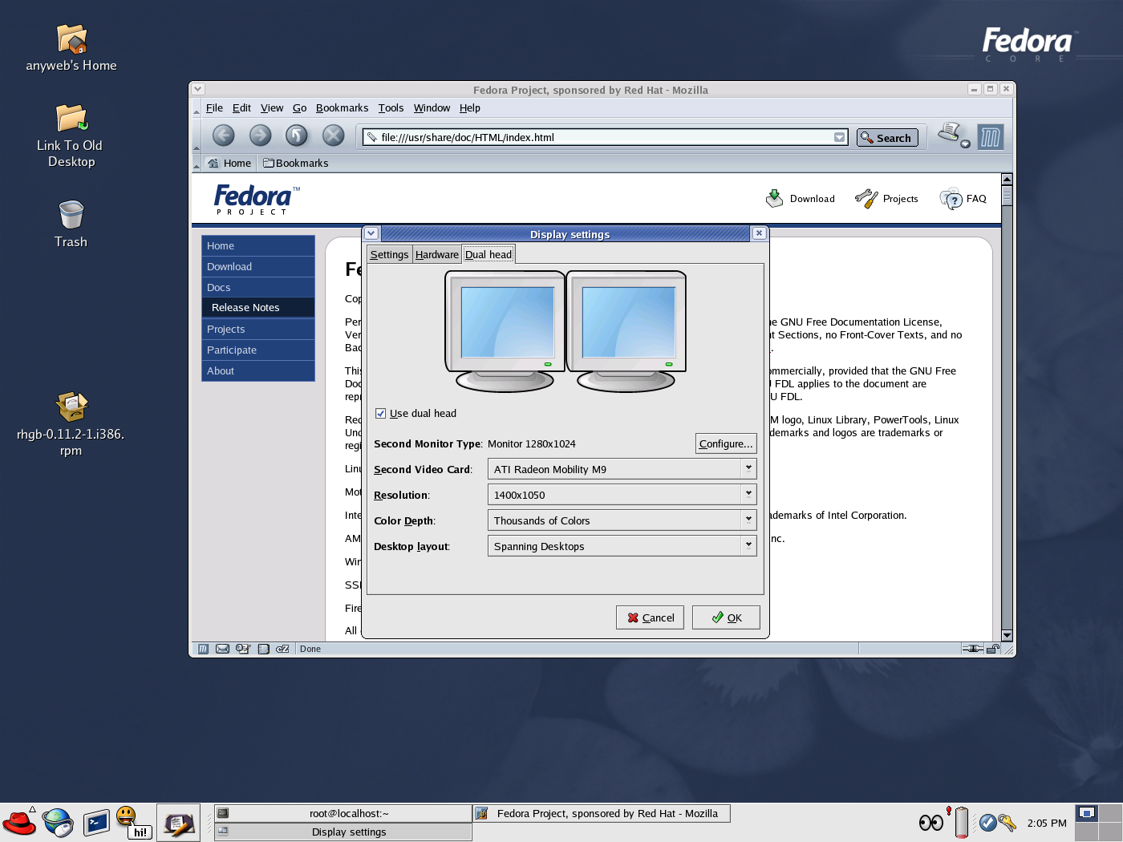Open the FAQ question-mark icon
Viewport: 1123px width, 842px height.
(951, 198)
